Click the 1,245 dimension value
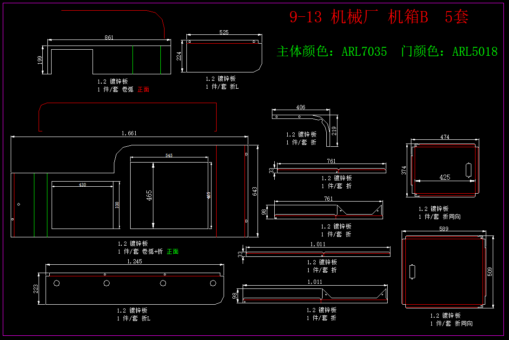The image size is (509, 340). point(134,262)
